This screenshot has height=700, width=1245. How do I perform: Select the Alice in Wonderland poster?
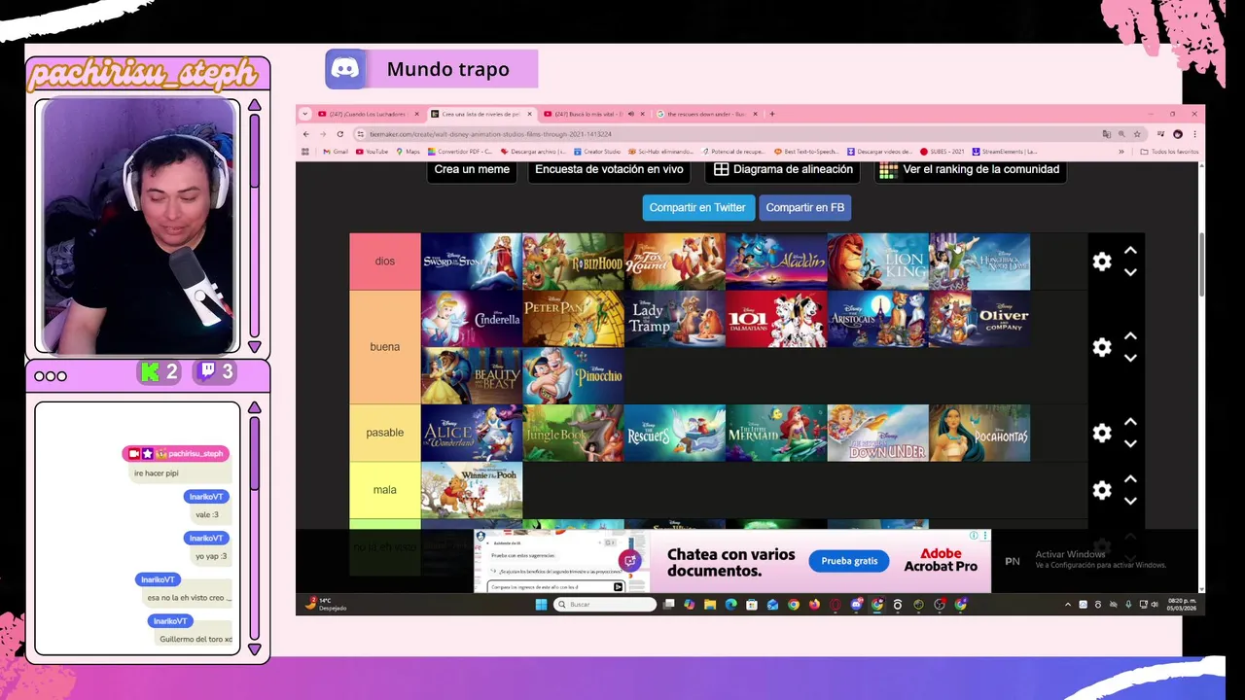pyautogui.click(x=472, y=433)
